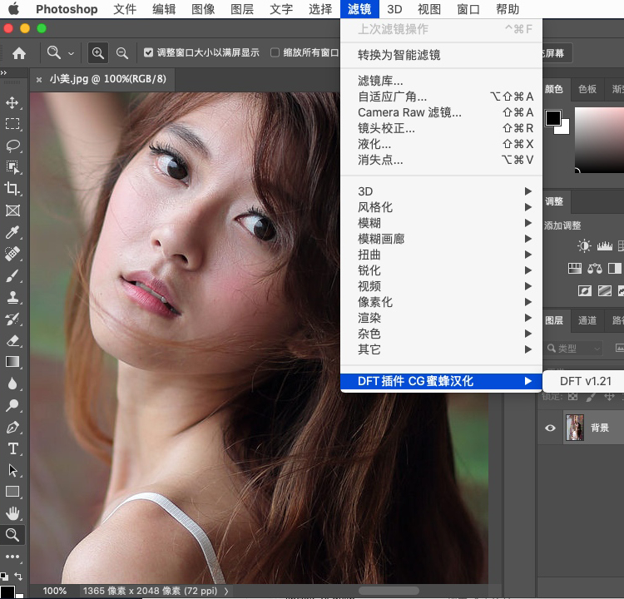Expand the collapsed toolbar double-arrow
The height and width of the screenshot is (599, 624).
pyautogui.click(x=3, y=73)
